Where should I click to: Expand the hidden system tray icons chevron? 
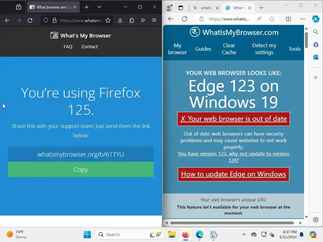(244, 234)
